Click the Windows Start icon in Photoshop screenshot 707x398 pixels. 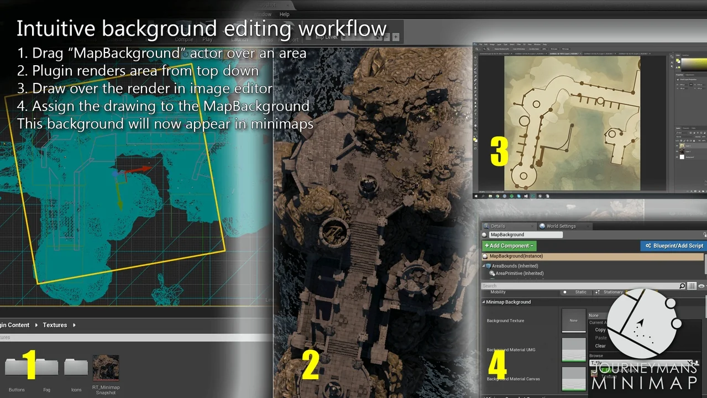pyautogui.click(x=476, y=196)
